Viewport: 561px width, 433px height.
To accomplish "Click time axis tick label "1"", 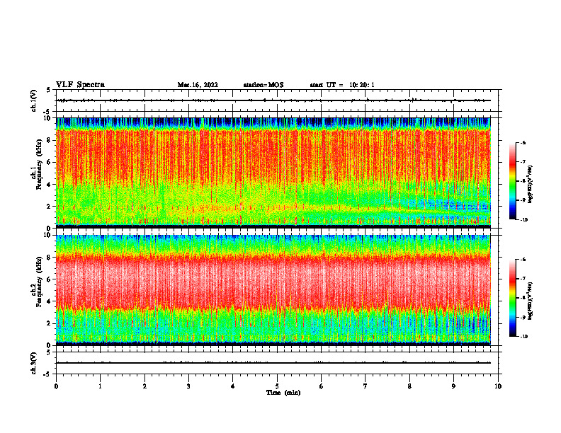I will click(100, 386).
